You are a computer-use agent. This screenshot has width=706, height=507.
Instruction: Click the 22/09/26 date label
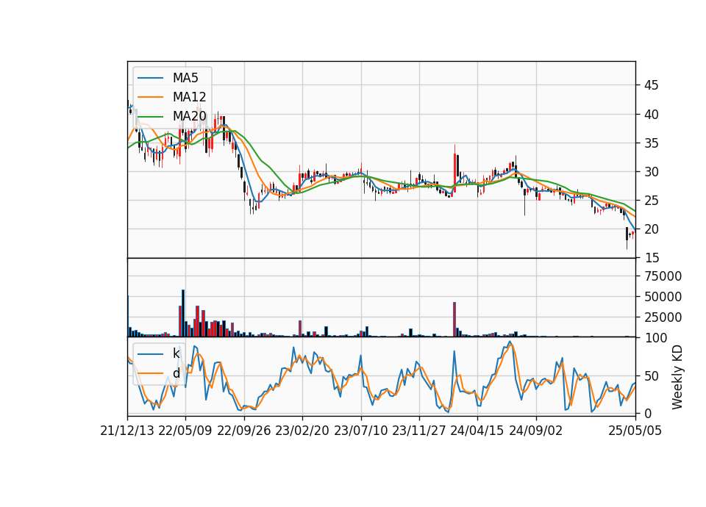[244, 431]
